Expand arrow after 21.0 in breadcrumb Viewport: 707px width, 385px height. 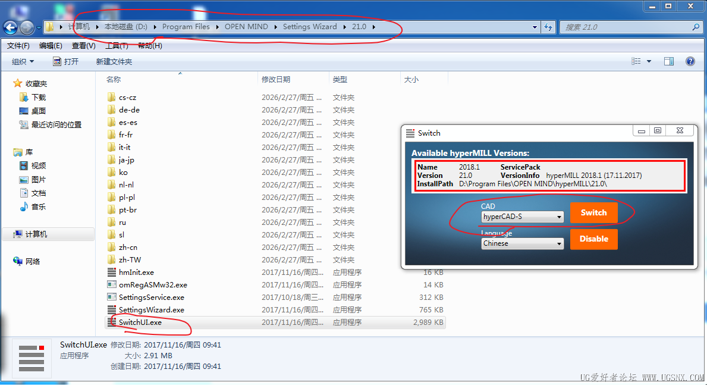[x=374, y=27]
